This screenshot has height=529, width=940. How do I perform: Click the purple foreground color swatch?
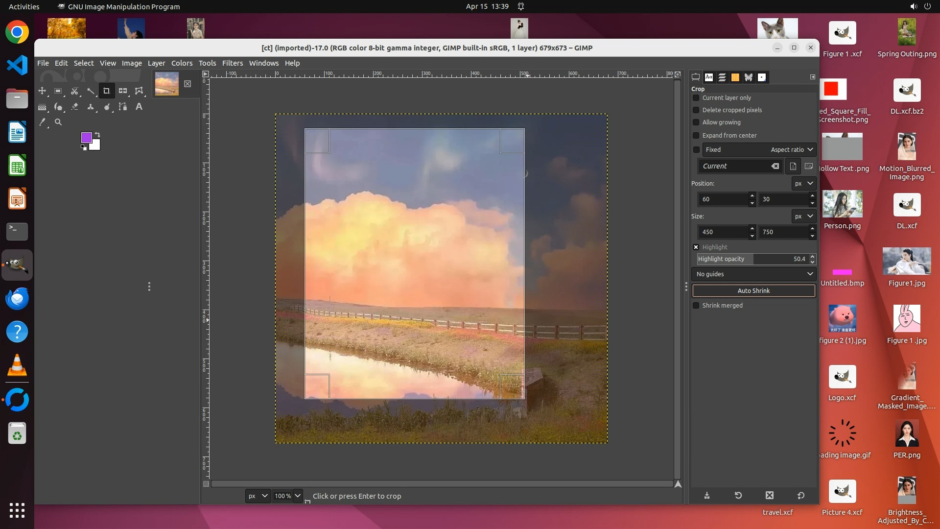(86, 138)
